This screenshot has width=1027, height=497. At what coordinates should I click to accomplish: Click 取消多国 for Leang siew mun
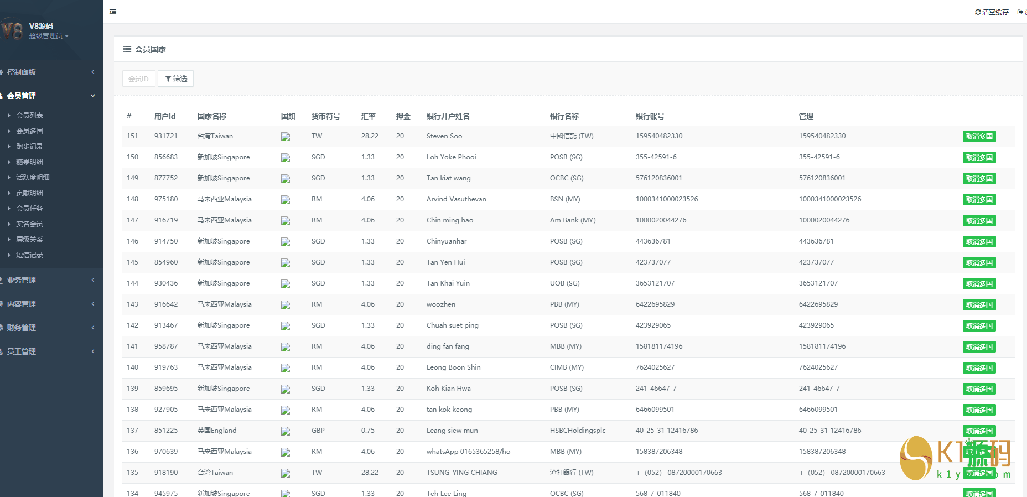pos(979,431)
